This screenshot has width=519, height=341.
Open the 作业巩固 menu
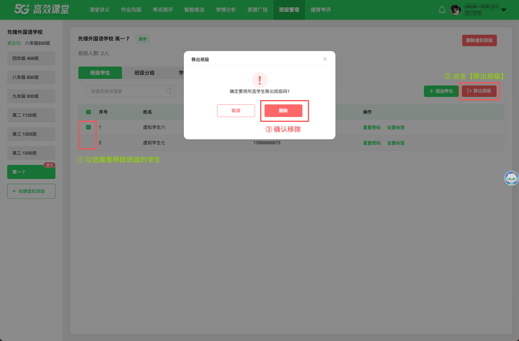[131, 10]
